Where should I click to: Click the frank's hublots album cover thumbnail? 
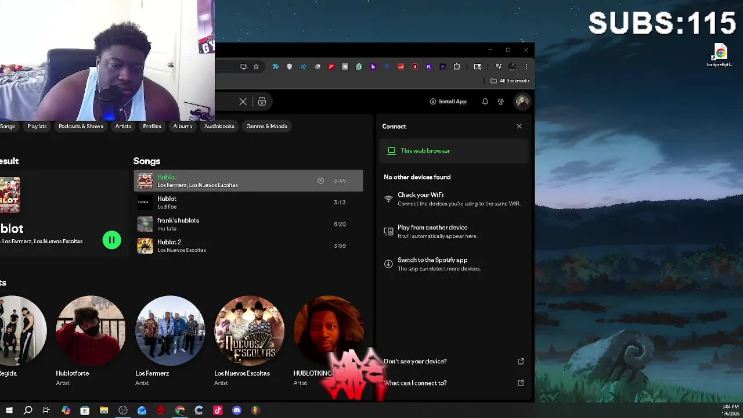click(145, 224)
